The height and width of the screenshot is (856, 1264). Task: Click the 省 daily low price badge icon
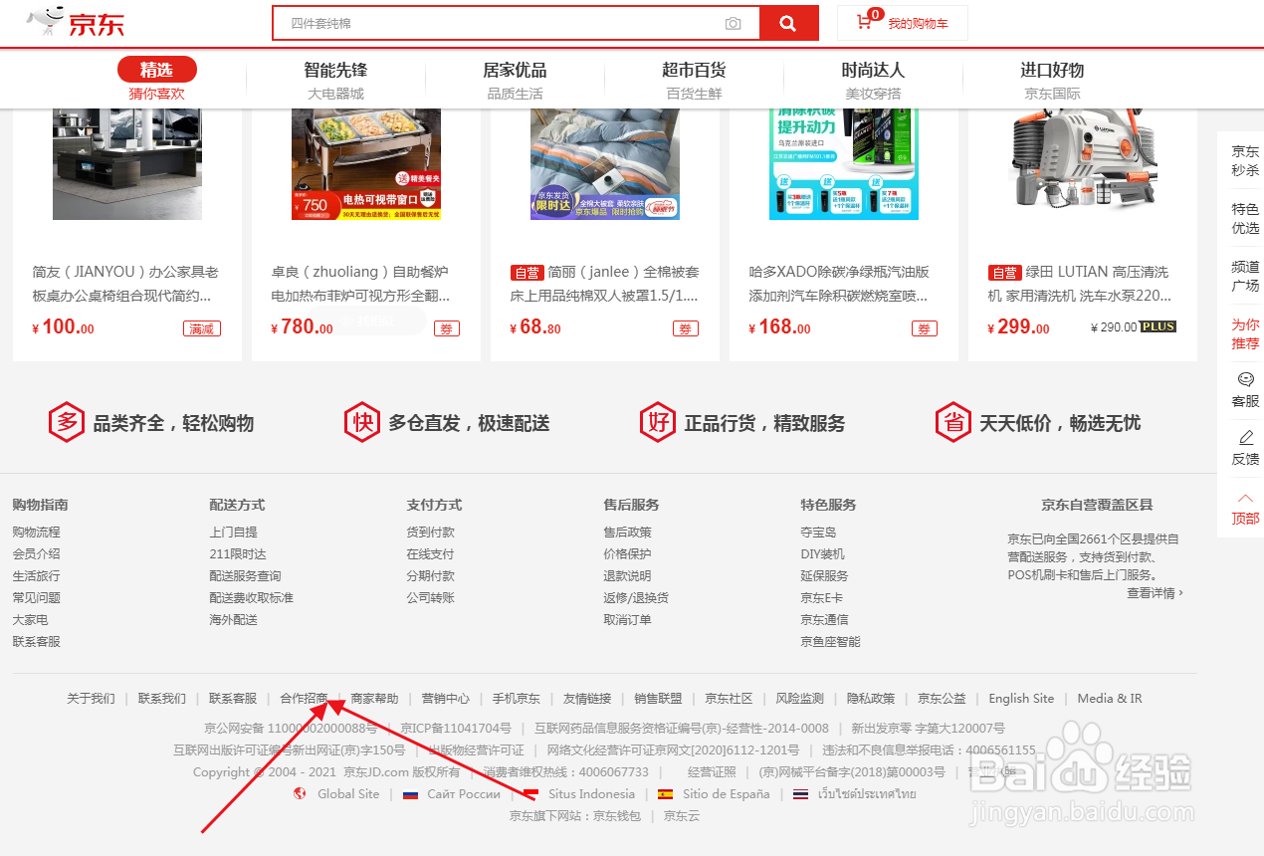click(x=952, y=422)
